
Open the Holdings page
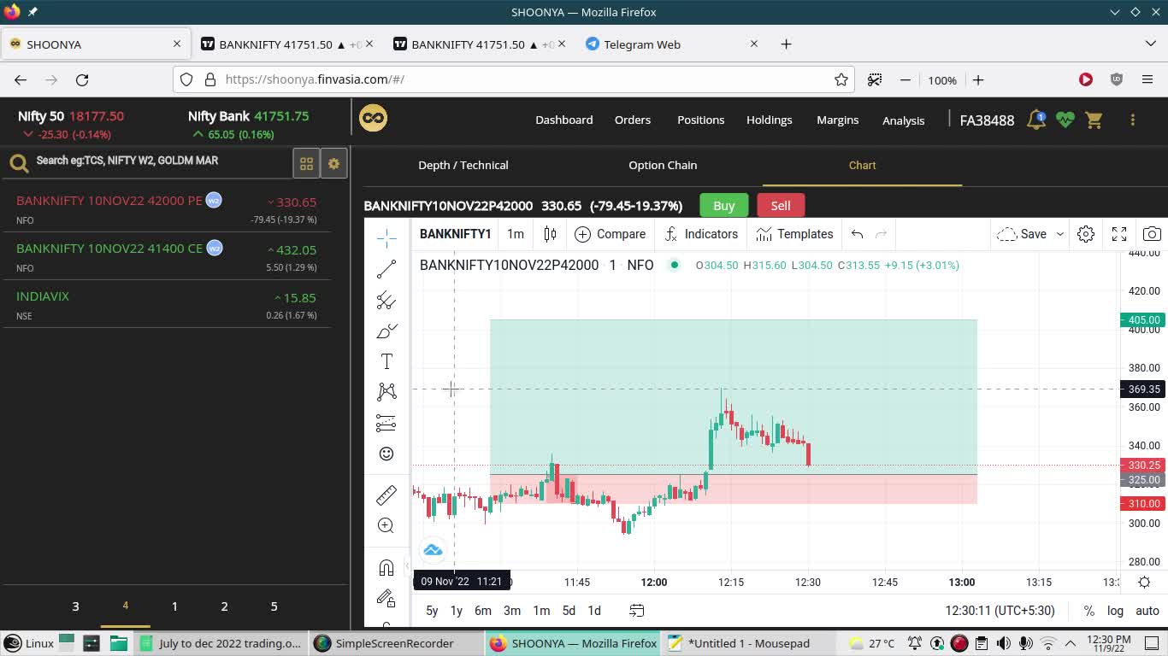pyautogui.click(x=769, y=120)
